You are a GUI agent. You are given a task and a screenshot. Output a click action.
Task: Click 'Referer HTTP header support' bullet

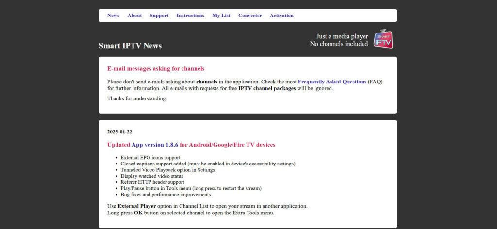tap(152, 182)
